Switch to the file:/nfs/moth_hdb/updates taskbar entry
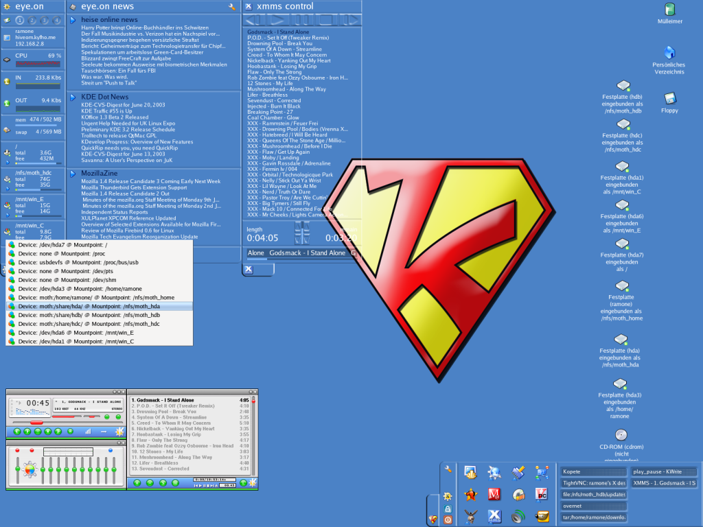This screenshot has height=527, width=703. (x=594, y=495)
